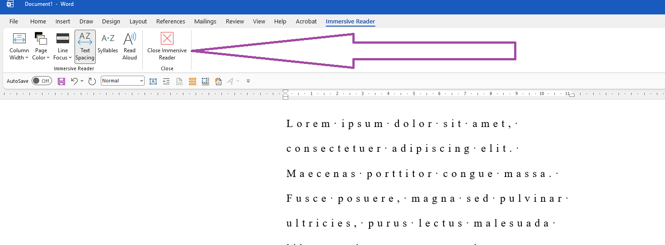Viewport: 665px width, 245px height.
Task: Switch to the Layout tab
Action: 138,21
